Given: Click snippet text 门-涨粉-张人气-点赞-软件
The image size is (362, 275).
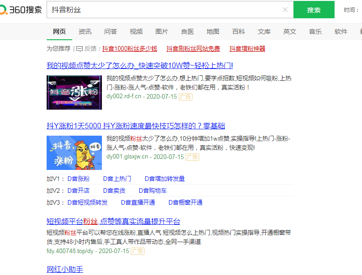Looking at the screenshot, I should (x=140, y=87).
